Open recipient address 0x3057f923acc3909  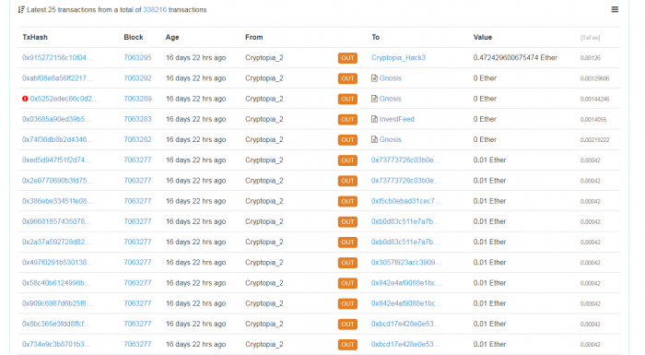coord(406,263)
